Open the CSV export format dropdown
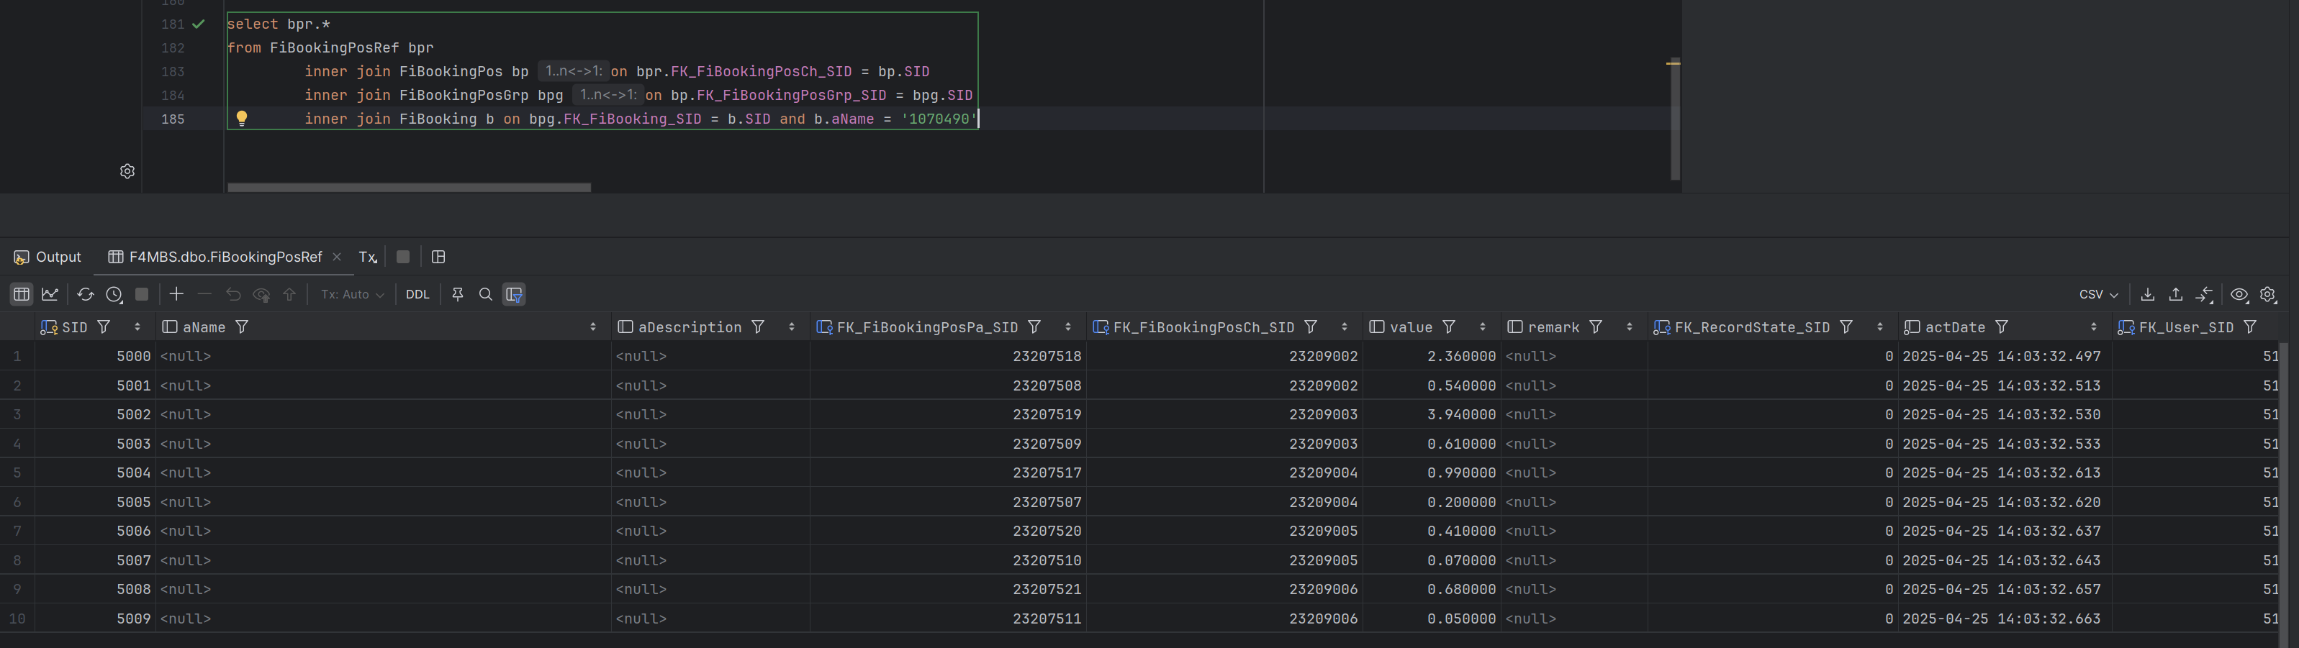 pyautogui.click(x=2098, y=294)
